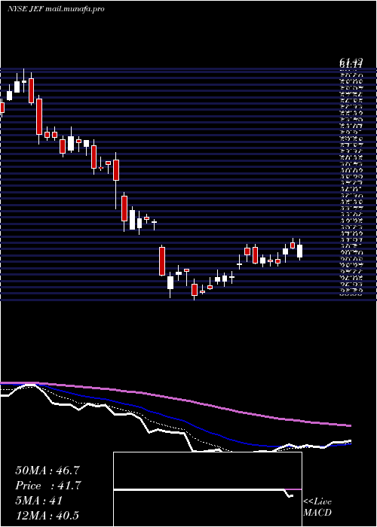
Task: Click the NYSE JEF mail.munafa.pro chart title
Action: coord(56,9)
